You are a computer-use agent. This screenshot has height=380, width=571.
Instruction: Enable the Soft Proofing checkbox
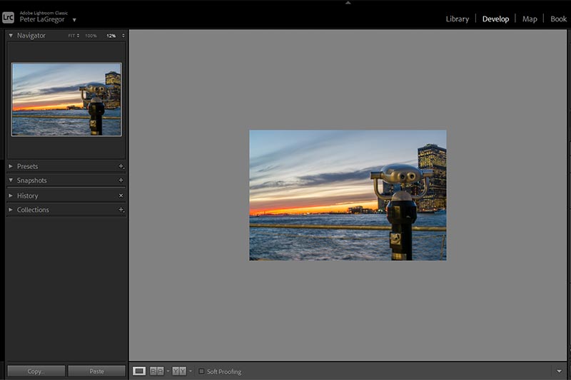(201, 371)
